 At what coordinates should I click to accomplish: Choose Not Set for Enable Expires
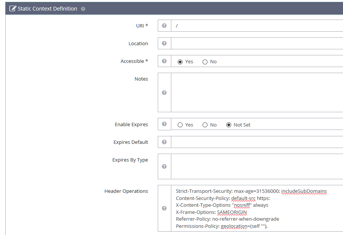pos(229,125)
